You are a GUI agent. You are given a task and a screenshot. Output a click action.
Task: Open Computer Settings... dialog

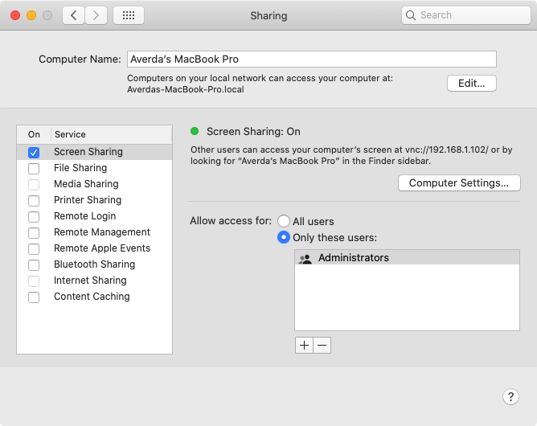[459, 183]
